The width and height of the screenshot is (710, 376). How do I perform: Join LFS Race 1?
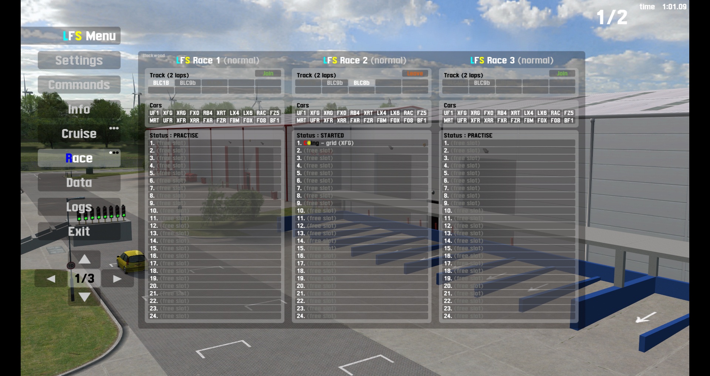[268, 74]
